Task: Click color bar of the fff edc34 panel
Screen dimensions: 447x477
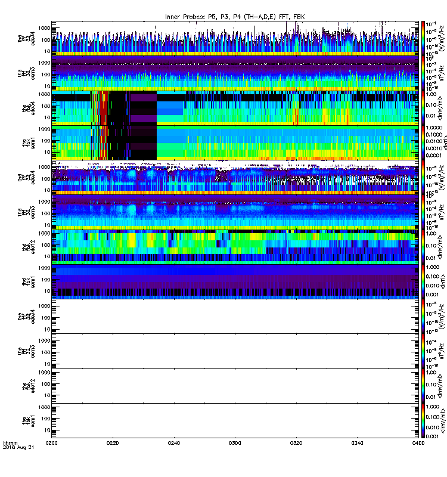Action: pyautogui.click(x=423, y=317)
